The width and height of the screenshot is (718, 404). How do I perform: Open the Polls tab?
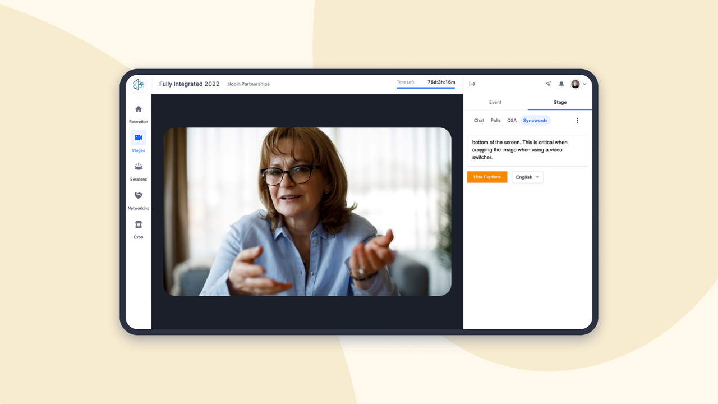495,120
